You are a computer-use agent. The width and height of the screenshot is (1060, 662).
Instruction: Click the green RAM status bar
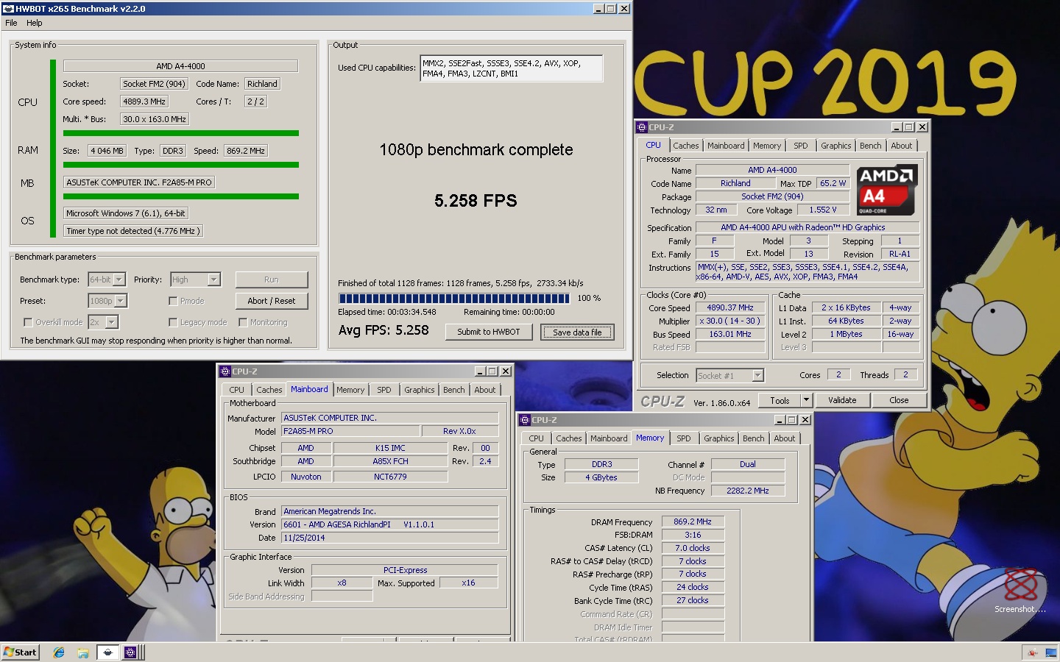click(181, 165)
